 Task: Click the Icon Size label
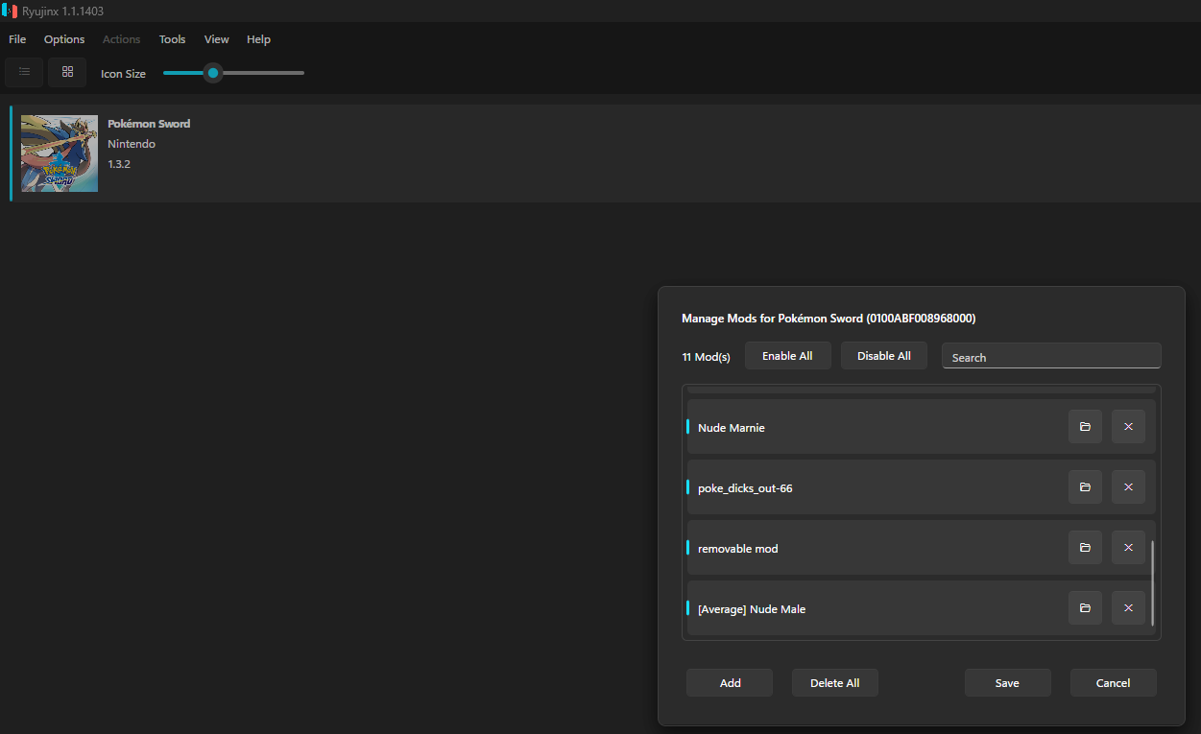(x=124, y=74)
